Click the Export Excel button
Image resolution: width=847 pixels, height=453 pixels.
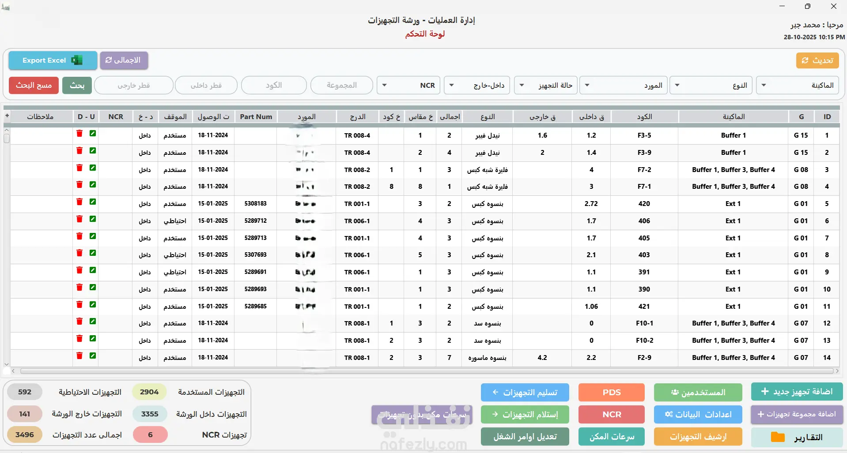point(53,60)
